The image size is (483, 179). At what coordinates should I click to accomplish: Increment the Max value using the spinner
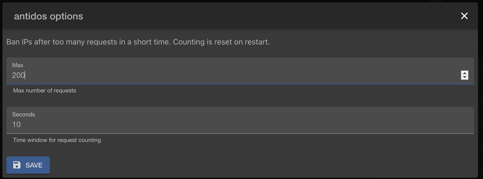point(464,73)
